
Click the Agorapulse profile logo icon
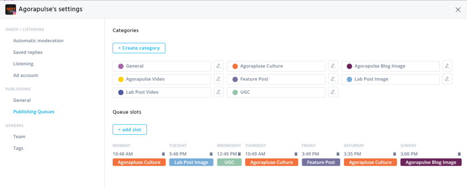pos(11,10)
